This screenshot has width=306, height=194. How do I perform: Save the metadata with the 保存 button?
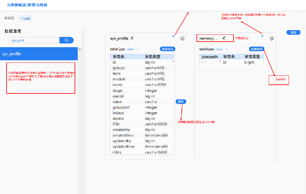pyautogui.click(x=293, y=32)
